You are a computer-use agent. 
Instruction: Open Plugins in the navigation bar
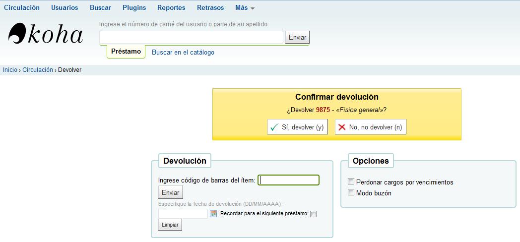134,8
